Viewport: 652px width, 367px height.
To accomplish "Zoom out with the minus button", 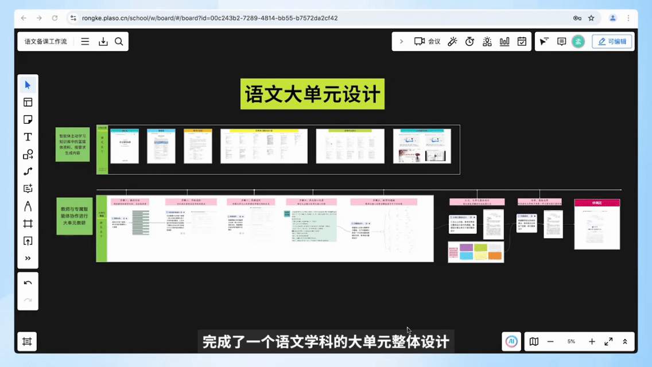I will tap(550, 342).
